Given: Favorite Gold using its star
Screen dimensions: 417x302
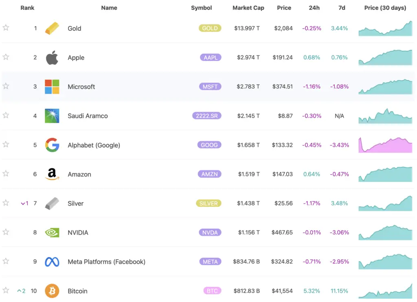Looking at the screenshot, I should [x=6, y=27].
